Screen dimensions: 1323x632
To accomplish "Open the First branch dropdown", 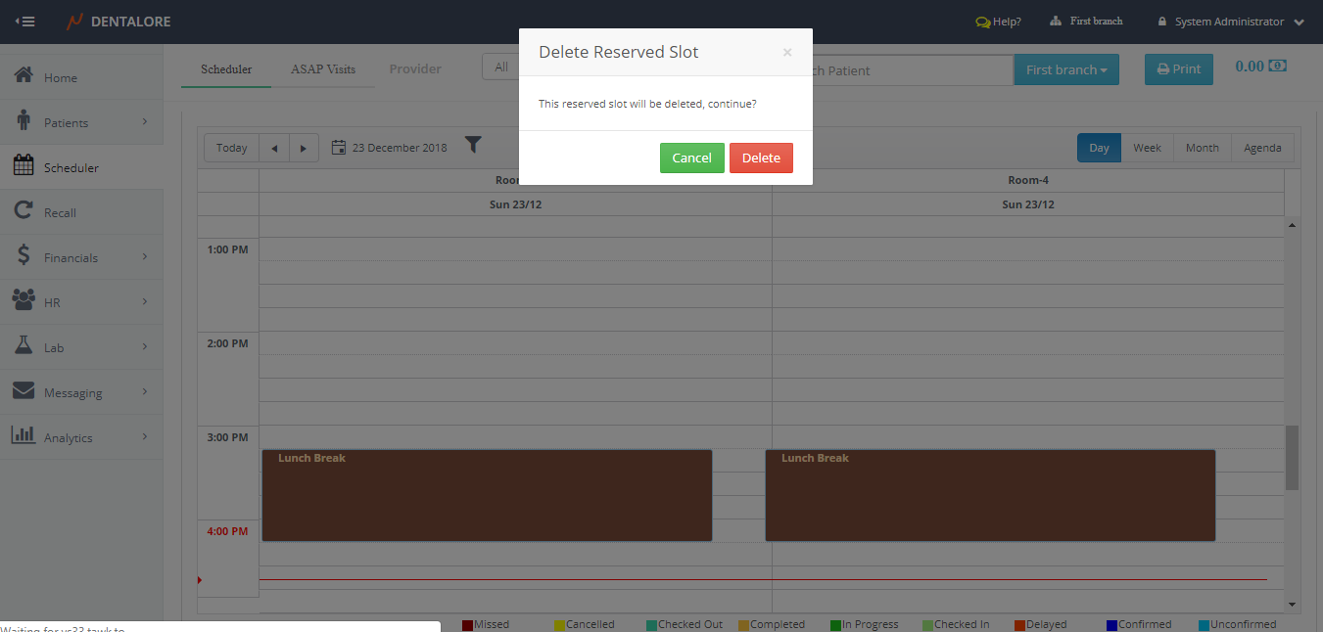I will 1065,69.
